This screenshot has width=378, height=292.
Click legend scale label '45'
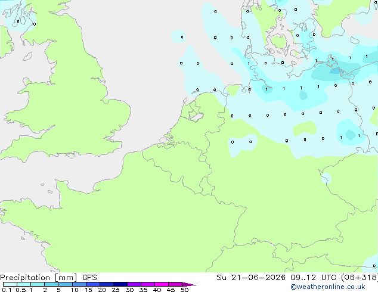[x=171, y=290]
